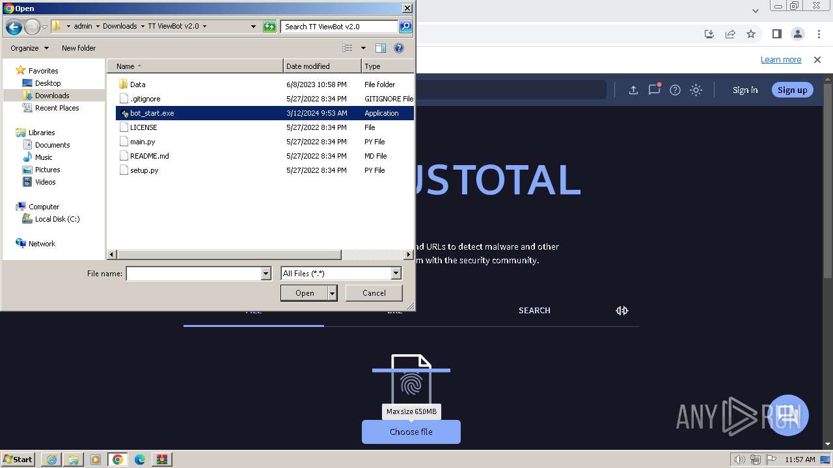The height and width of the screenshot is (468, 833).
Task: Click Learn more link
Action: [x=781, y=60]
